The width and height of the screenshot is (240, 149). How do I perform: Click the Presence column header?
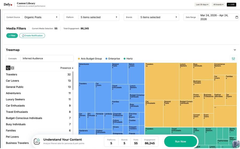pos(67,68)
